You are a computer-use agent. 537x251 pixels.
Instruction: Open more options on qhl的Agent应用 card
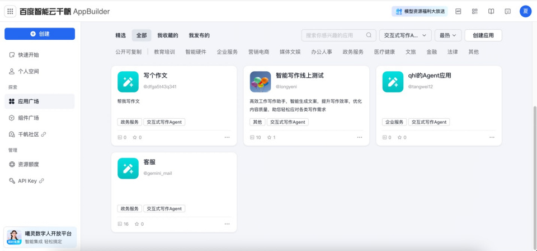pos(492,137)
